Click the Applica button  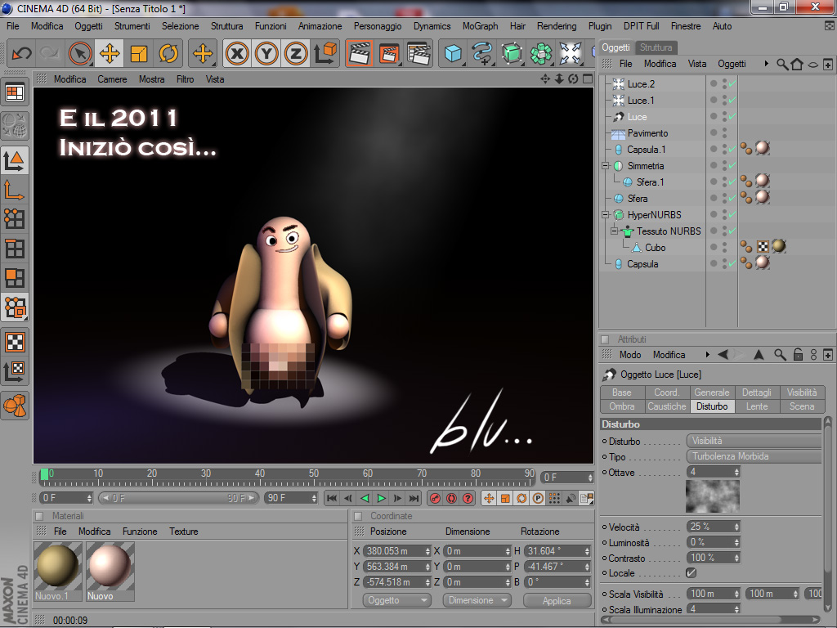(557, 600)
